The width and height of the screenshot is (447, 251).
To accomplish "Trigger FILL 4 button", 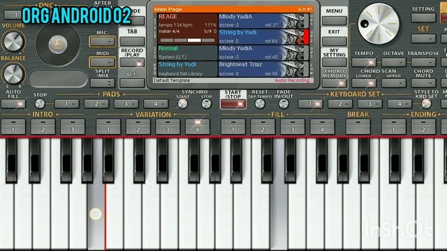I will tap(322, 127).
